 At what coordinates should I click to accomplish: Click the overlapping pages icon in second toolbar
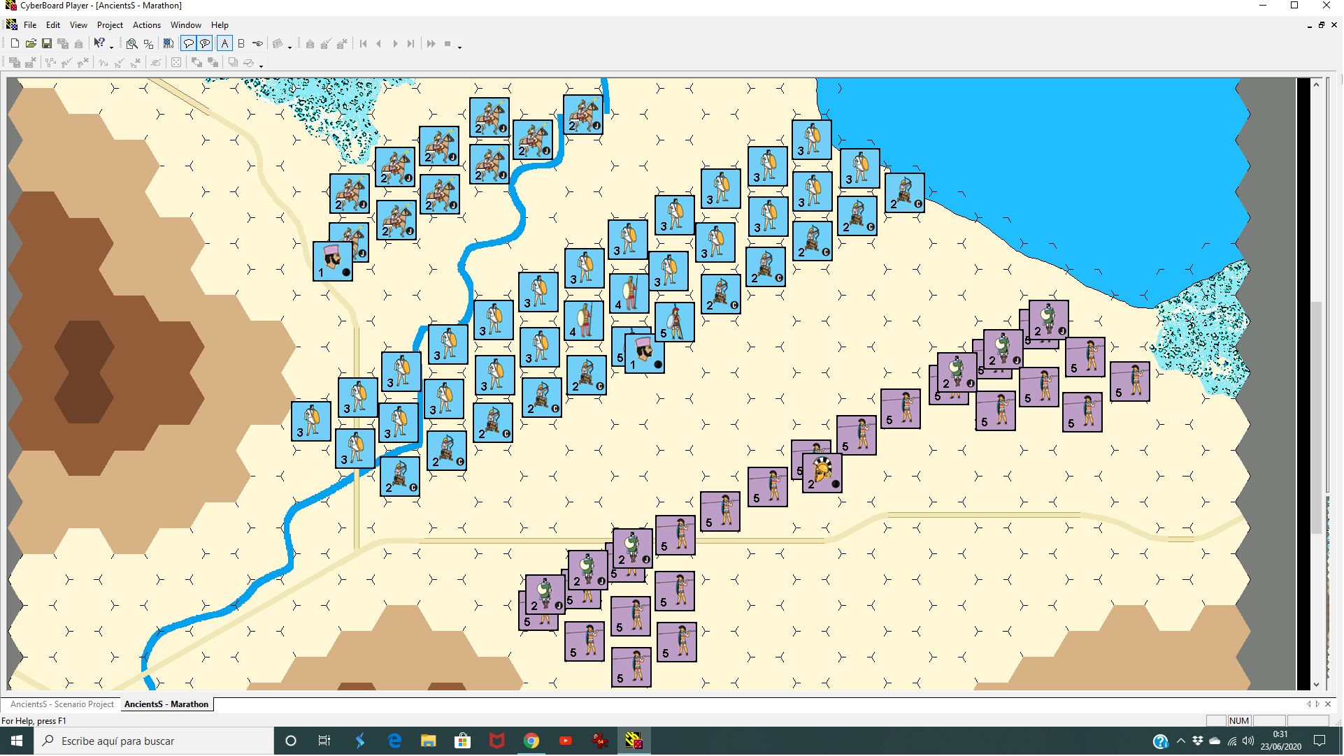(233, 62)
